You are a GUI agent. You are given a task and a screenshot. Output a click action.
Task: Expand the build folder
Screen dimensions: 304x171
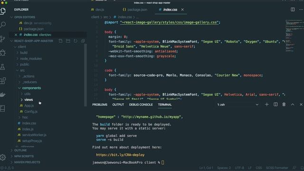pos(23,53)
